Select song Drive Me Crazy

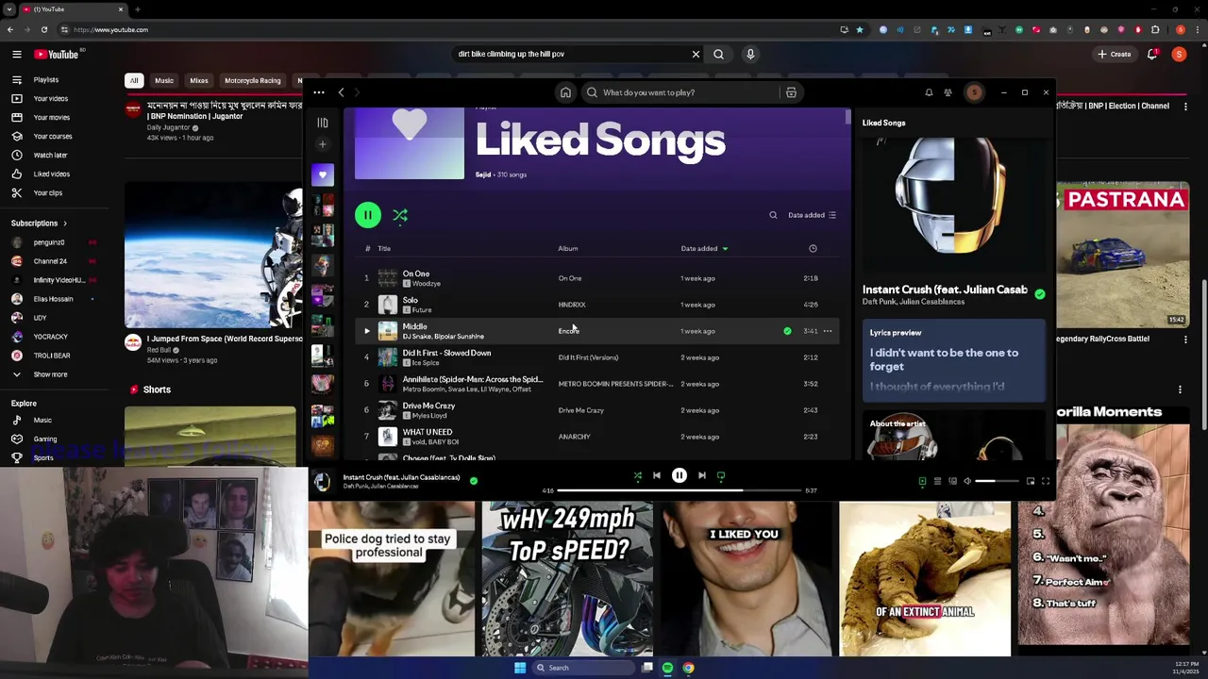coord(428,406)
